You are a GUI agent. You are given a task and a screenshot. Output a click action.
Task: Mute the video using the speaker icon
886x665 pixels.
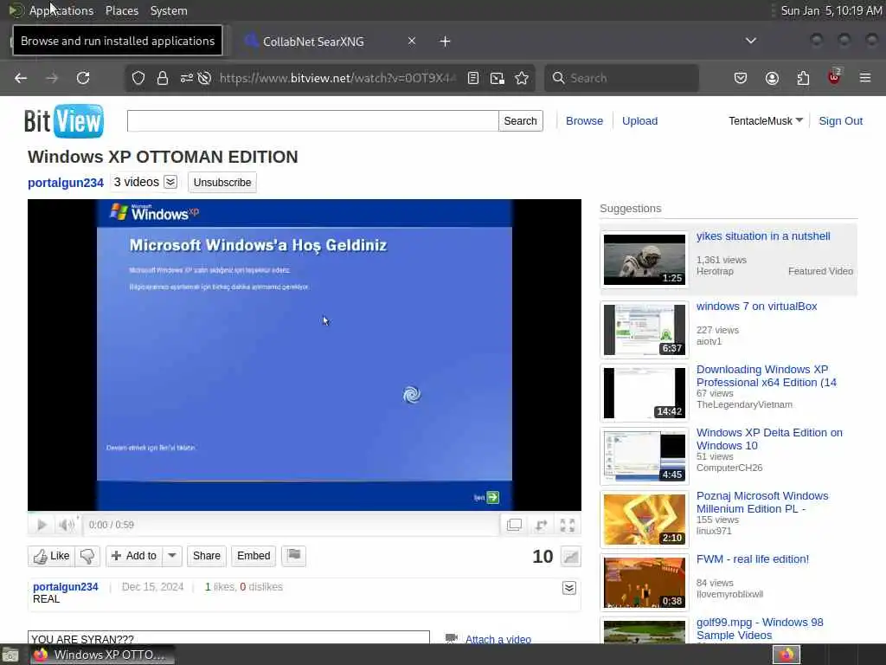click(66, 525)
